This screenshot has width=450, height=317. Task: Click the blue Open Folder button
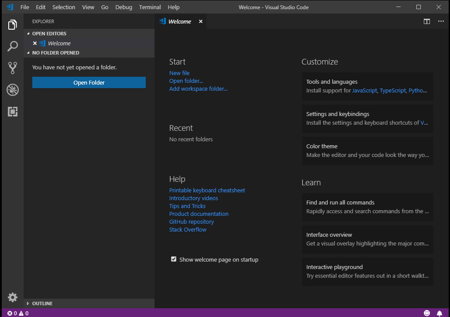click(89, 82)
